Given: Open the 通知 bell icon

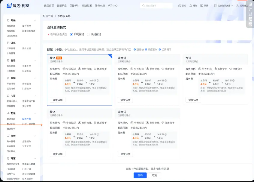Looking at the screenshot, I should [191, 6].
